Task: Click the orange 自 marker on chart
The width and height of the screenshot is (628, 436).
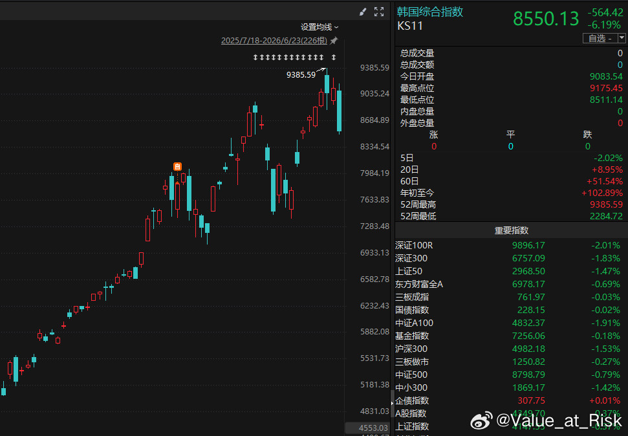Action: [x=177, y=166]
